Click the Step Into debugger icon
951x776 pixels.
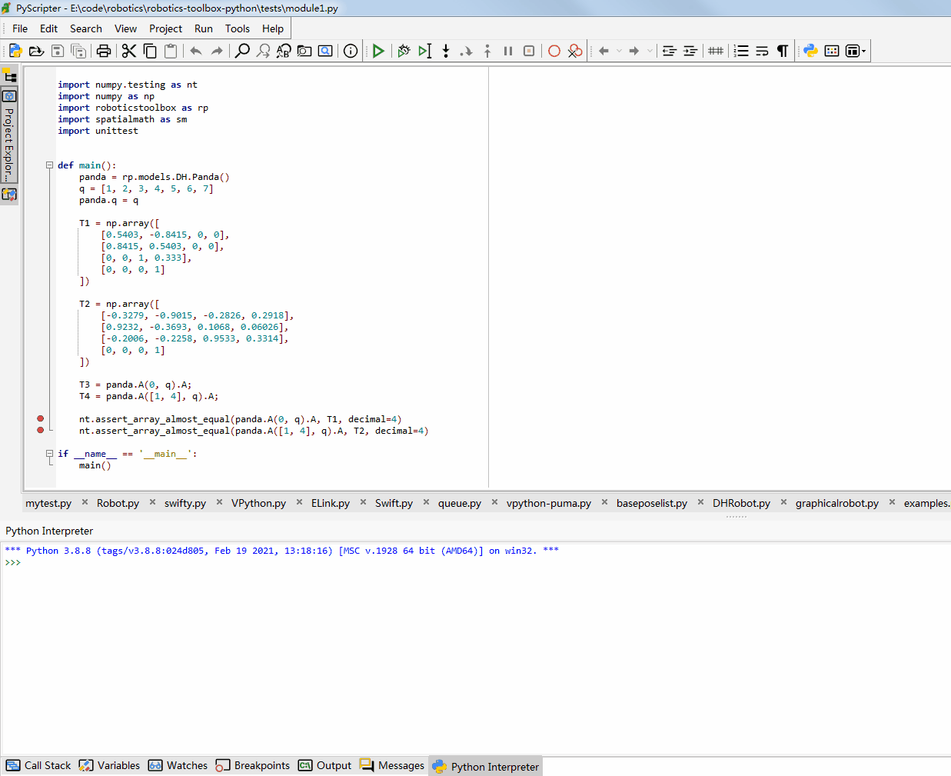[x=446, y=51]
